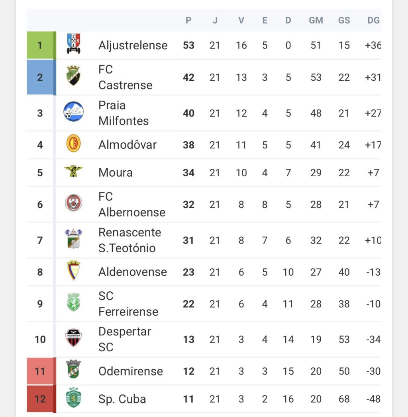Click the Praia Milfontes club logo
408x417 pixels.
73,112
